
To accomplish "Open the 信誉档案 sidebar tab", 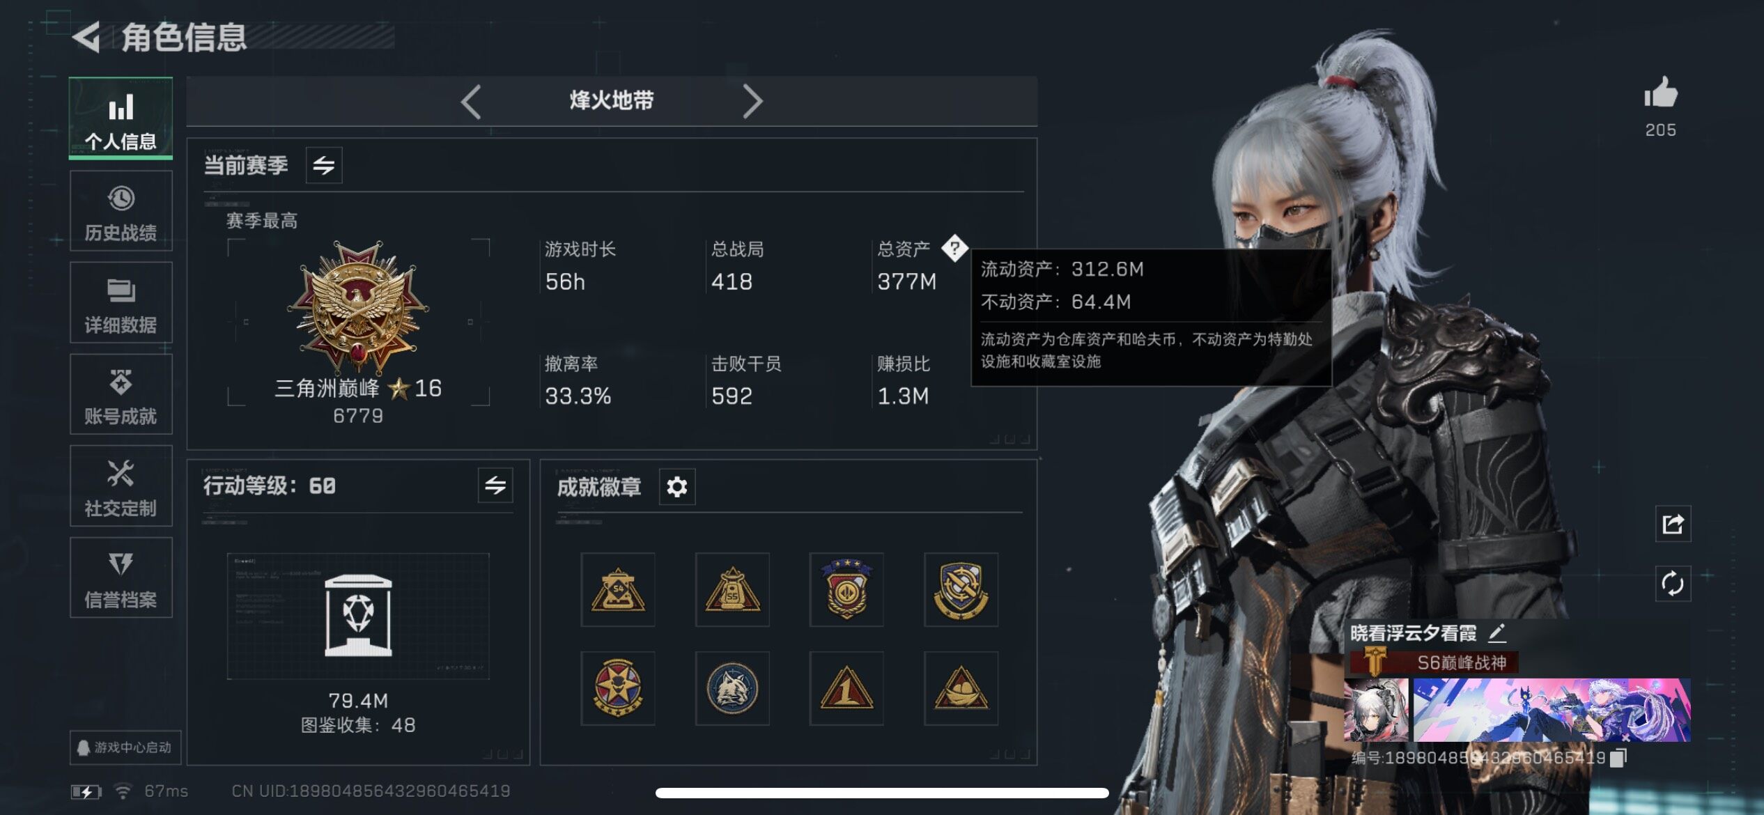I will pyautogui.click(x=121, y=578).
